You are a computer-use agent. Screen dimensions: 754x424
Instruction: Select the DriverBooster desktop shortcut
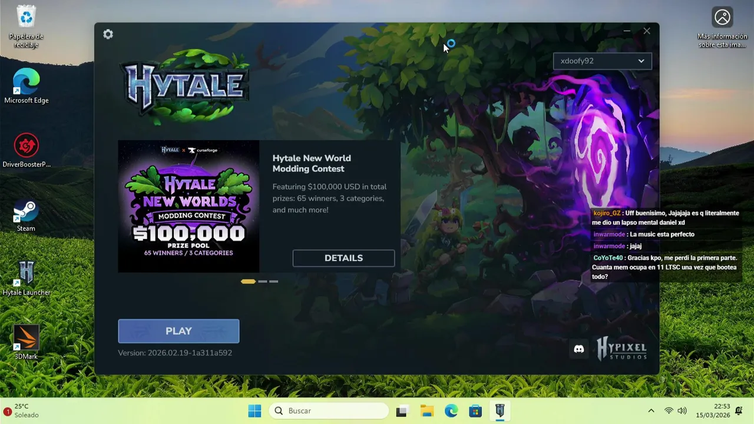(x=26, y=151)
